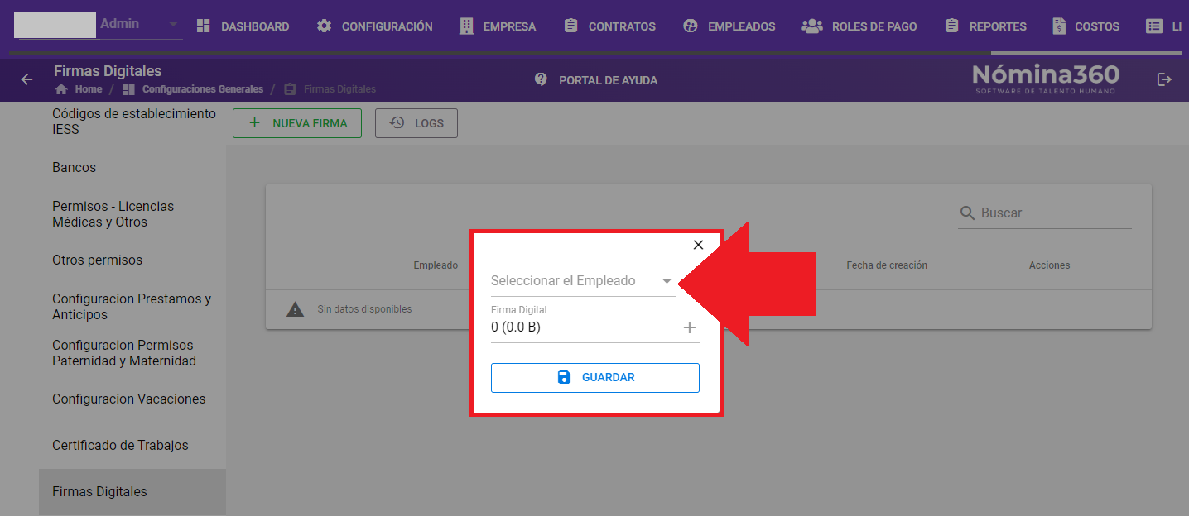Viewport: 1189px width, 516px height.
Task: Close the dialog with the X icon
Action: pos(698,245)
